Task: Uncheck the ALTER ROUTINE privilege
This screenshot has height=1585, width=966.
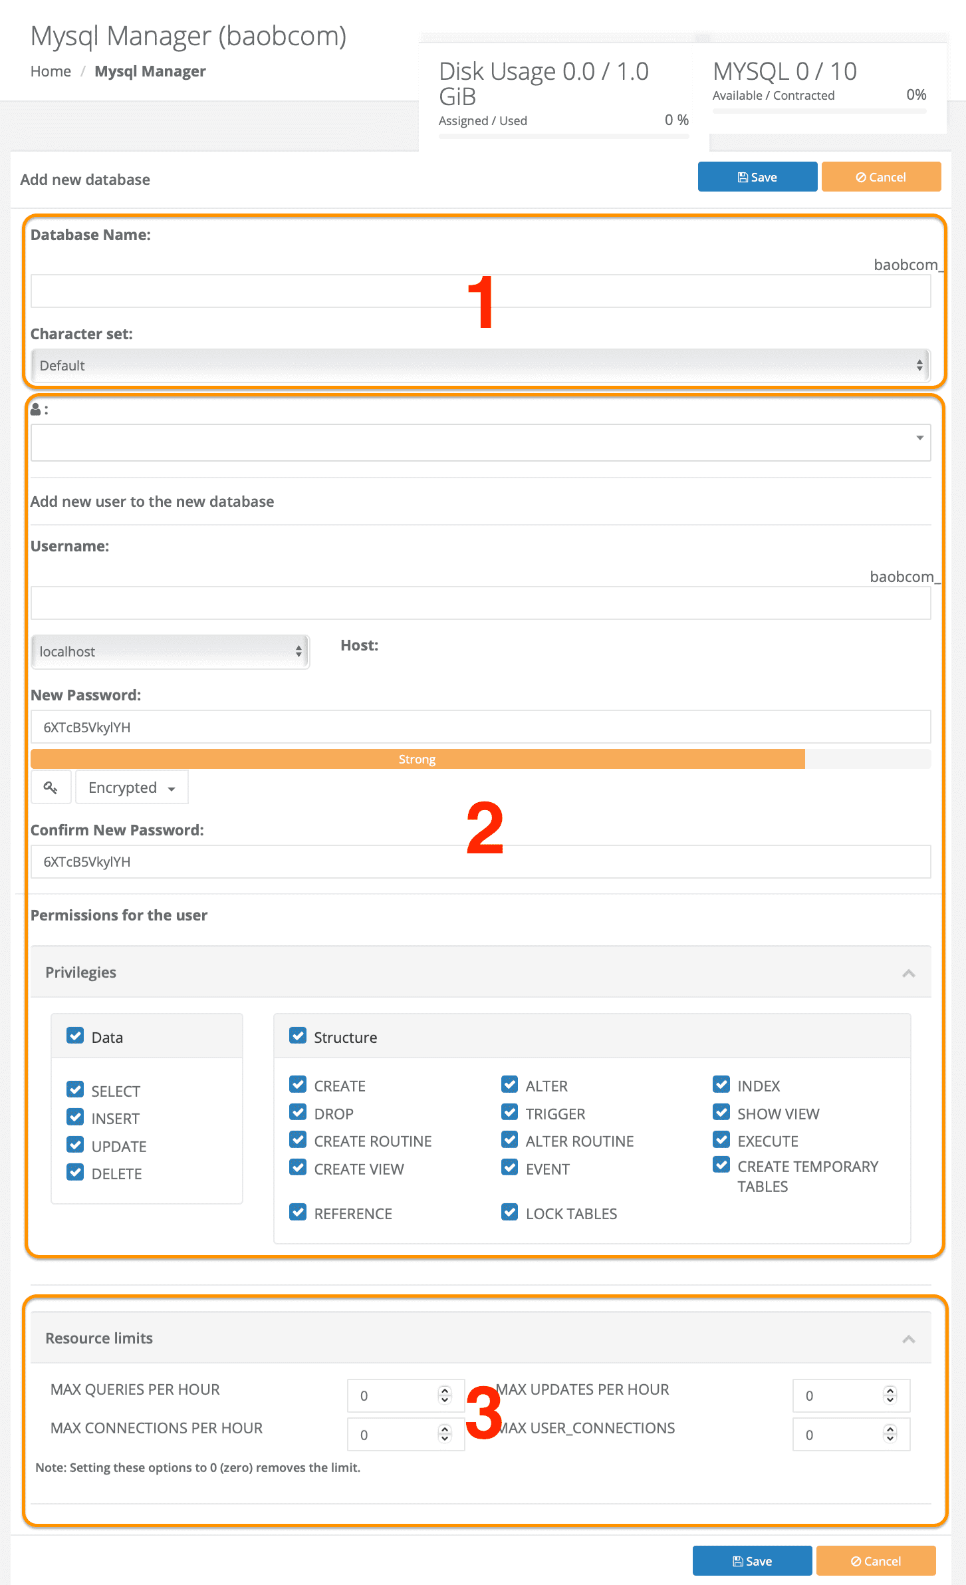Action: (510, 1140)
